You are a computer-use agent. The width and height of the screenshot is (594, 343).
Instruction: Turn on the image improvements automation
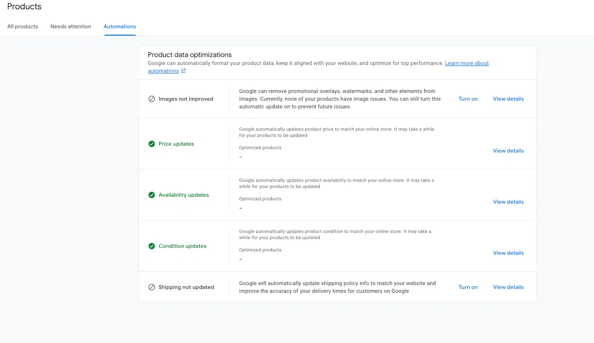coord(468,99)
